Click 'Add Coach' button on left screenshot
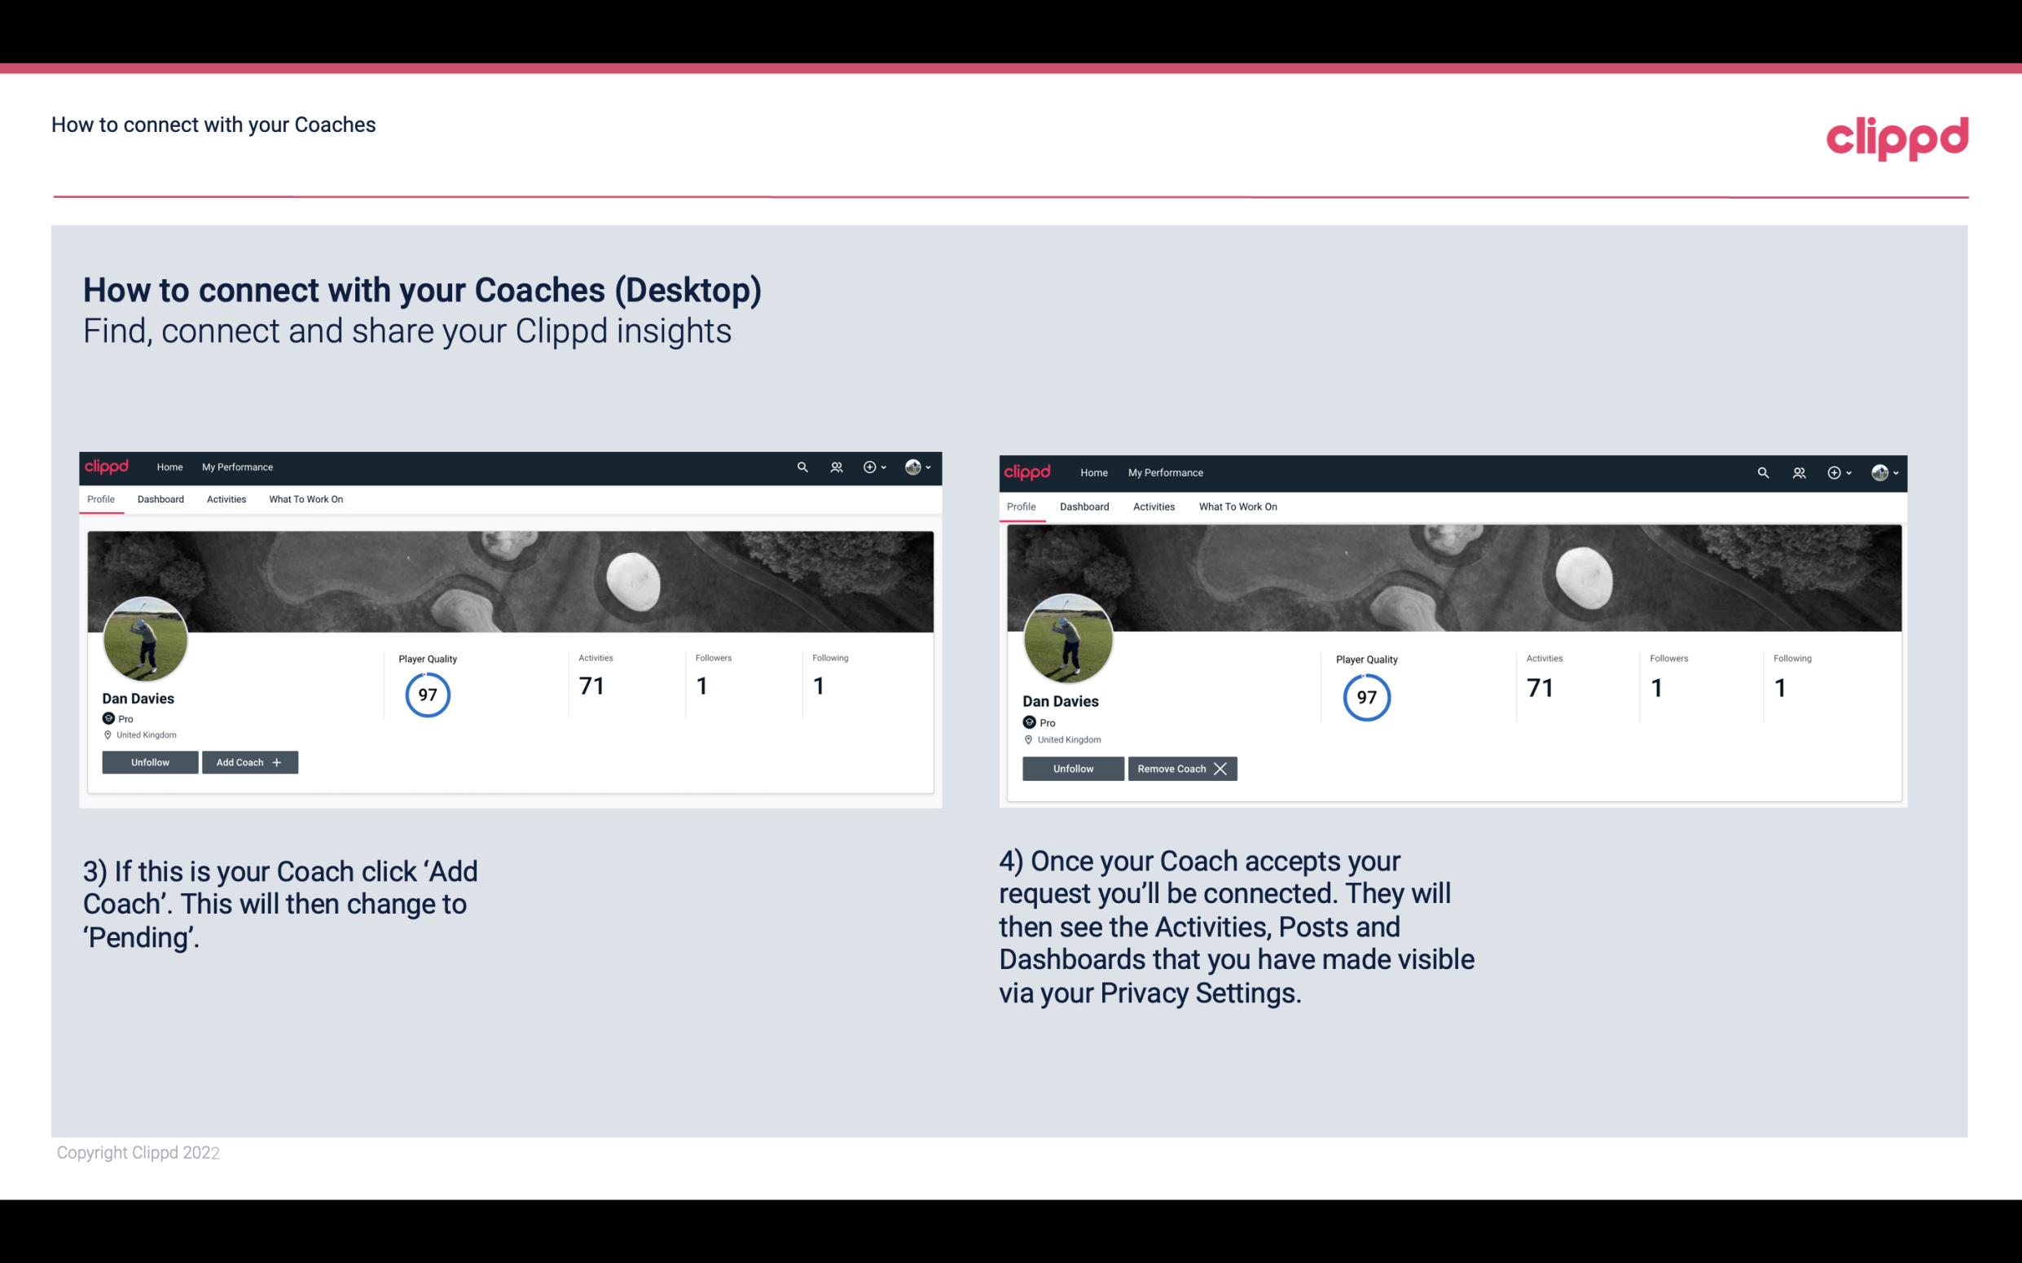 click(248, 761)
